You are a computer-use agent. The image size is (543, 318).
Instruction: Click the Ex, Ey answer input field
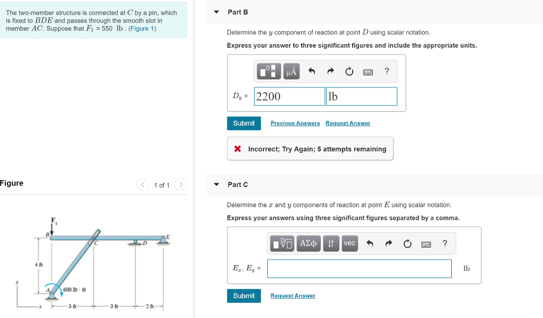point(360,269)
